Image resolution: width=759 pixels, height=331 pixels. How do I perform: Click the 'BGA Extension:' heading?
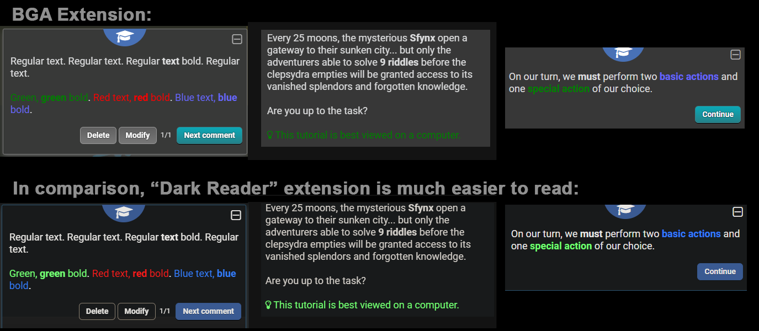(82, 14)
